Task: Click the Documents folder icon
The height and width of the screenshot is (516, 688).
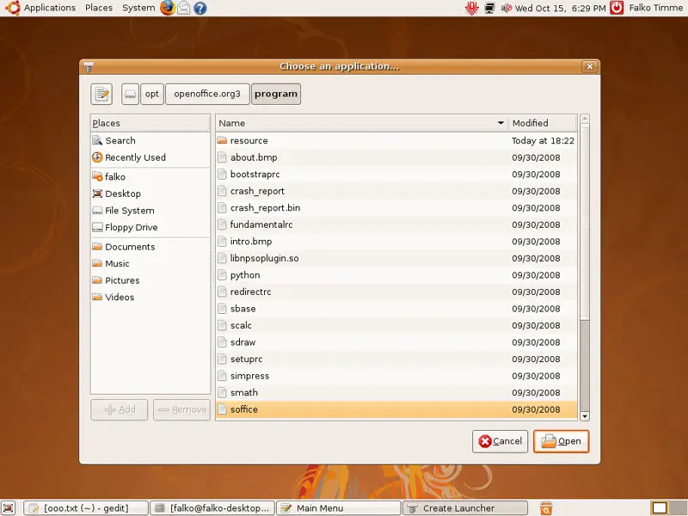Action: point(97,246)
